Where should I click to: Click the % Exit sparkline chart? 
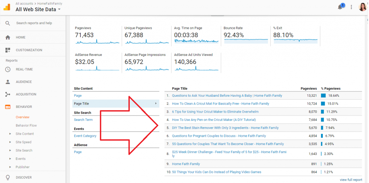(x=295, y=41)
